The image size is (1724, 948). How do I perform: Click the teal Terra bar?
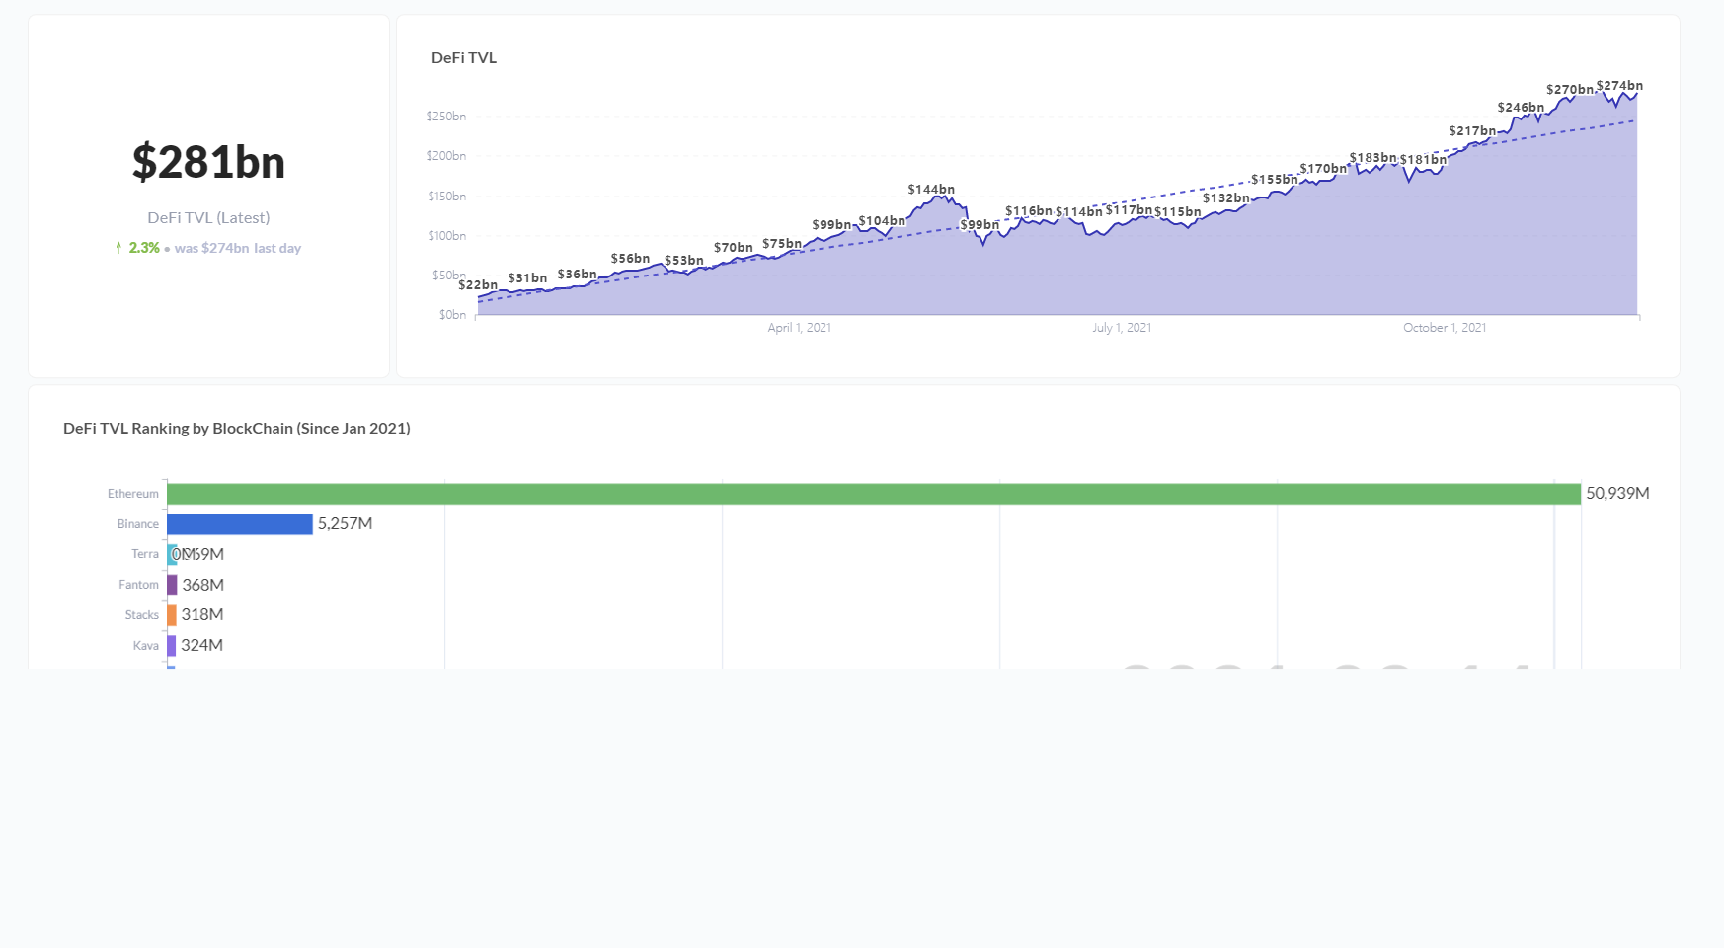click(174, 553)
